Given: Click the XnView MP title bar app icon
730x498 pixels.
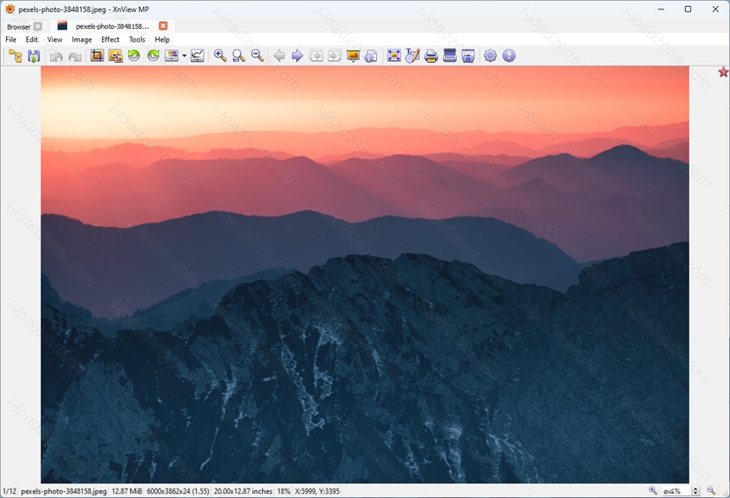Looking at the screenshot, I should click(x=10, y=8).
